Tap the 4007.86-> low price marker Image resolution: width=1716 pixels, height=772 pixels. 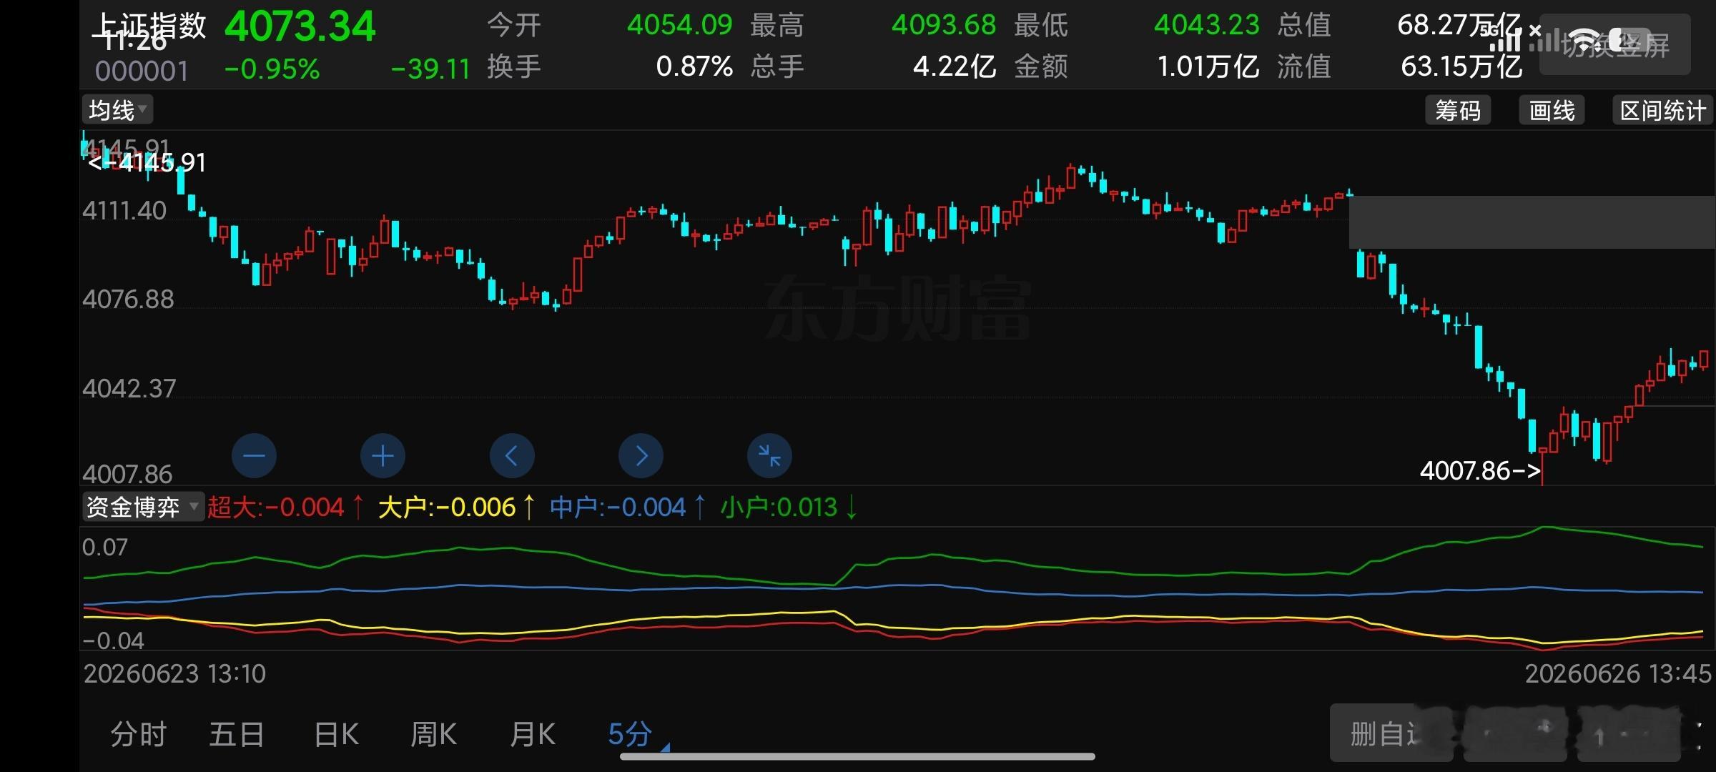[x=1479, y=470]
